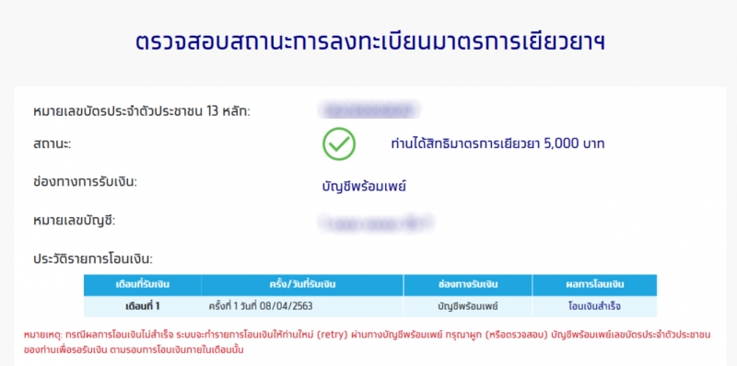Click บัญชีพร้อมเพย์ in the transfer table row
The image size is (737, 366).
pyautogui.click(x=468, y=306)
